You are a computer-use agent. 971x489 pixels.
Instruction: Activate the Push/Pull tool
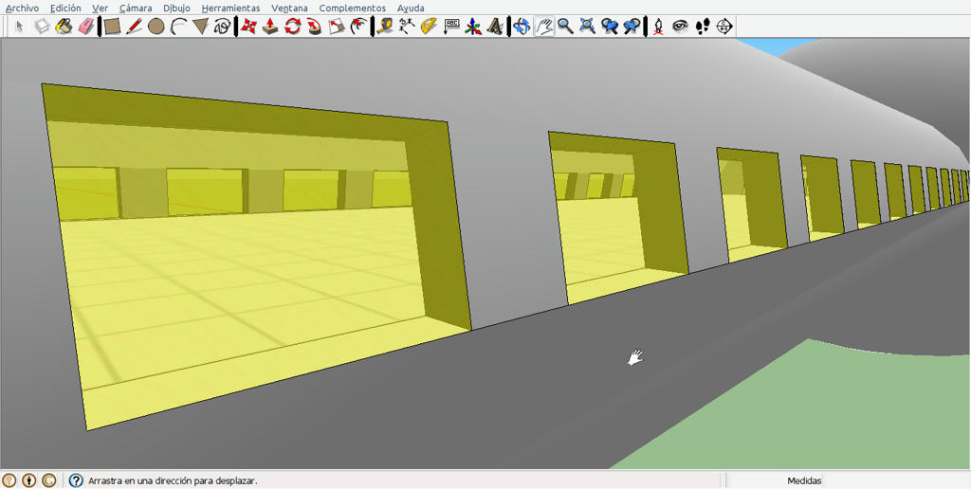tap(270, 27)
